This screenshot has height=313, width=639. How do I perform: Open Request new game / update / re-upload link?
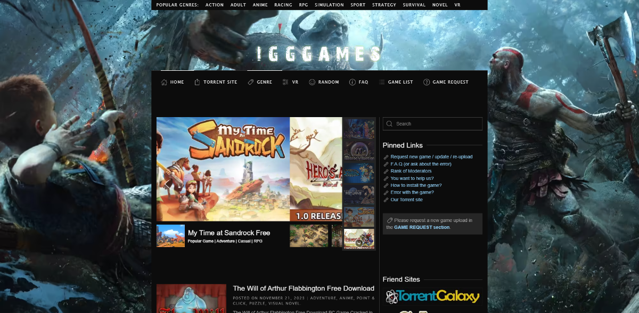(431, 157)
